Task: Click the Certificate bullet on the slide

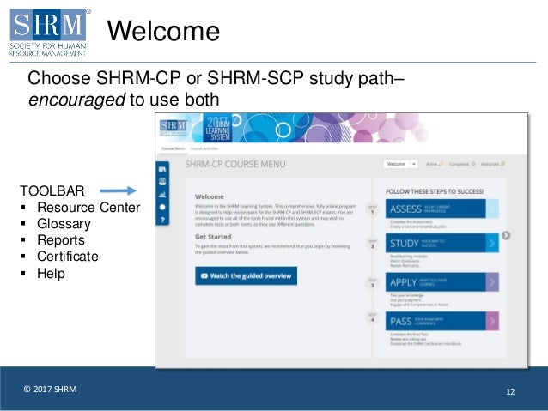Action: pos(68,257)
